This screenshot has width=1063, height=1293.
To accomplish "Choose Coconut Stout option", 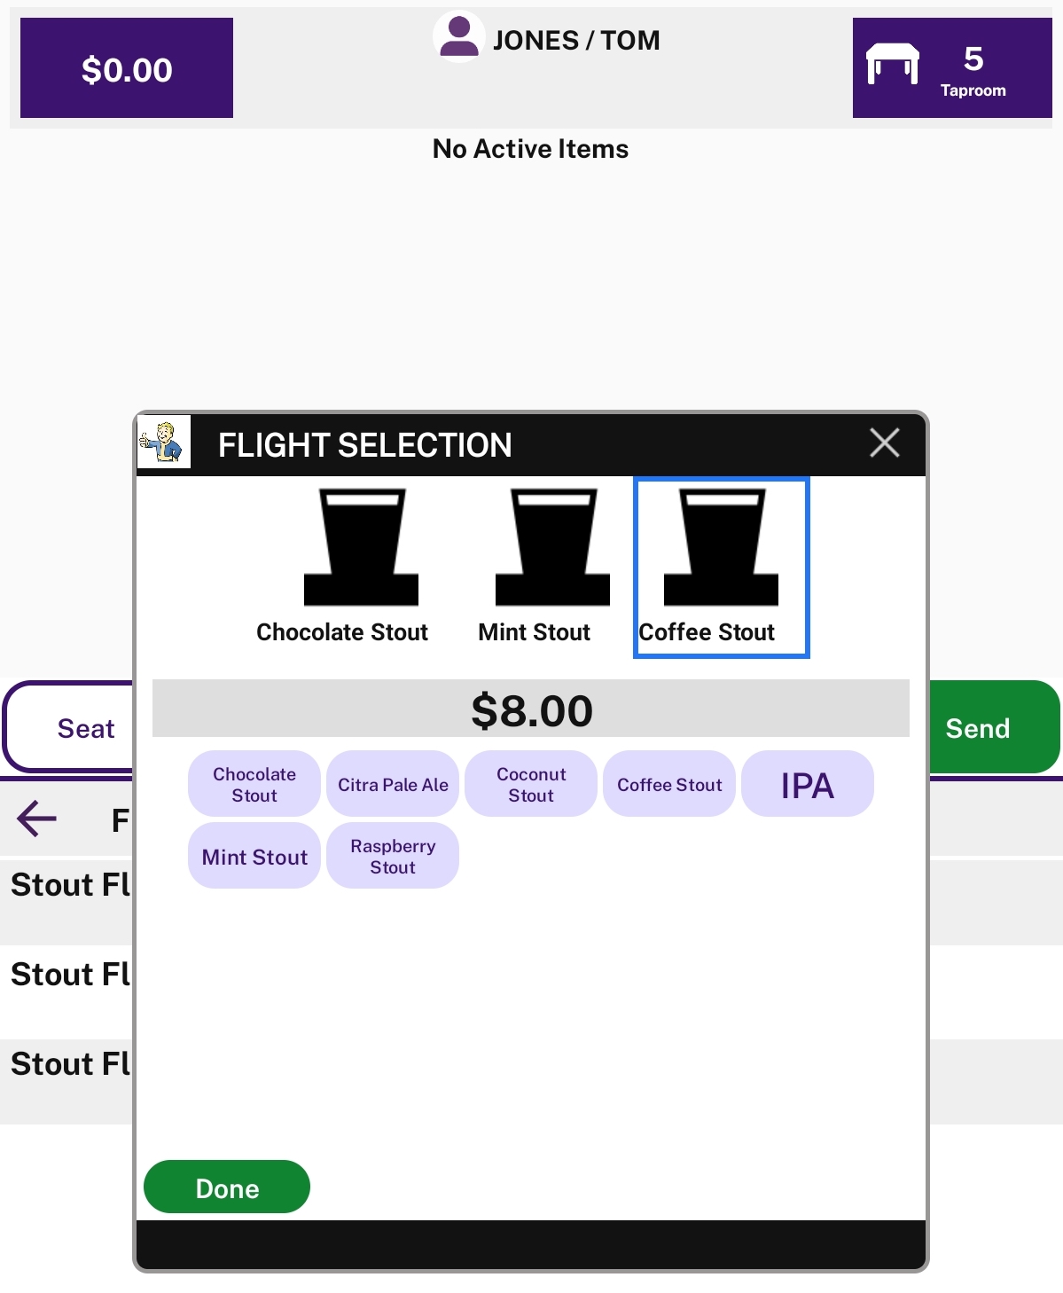I will click(x=531, y=784).
